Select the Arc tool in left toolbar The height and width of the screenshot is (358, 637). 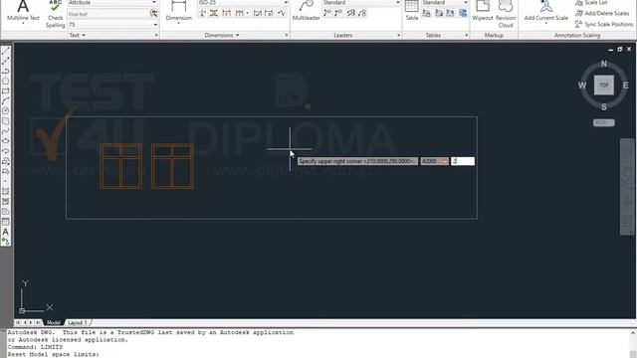tap(6, 101)
